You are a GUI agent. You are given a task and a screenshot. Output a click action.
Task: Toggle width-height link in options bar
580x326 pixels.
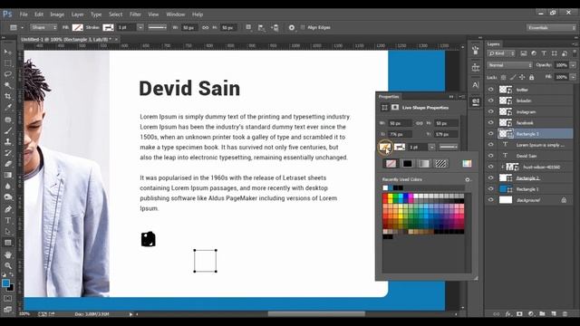point(206,28)
